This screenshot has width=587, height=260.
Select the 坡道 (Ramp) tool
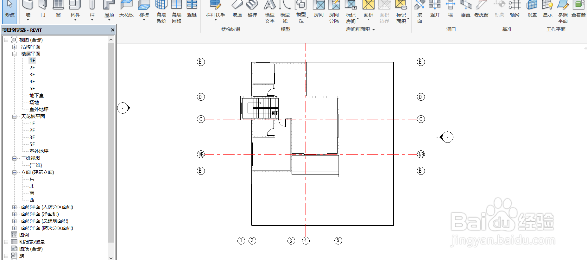(x=237, y=10)
